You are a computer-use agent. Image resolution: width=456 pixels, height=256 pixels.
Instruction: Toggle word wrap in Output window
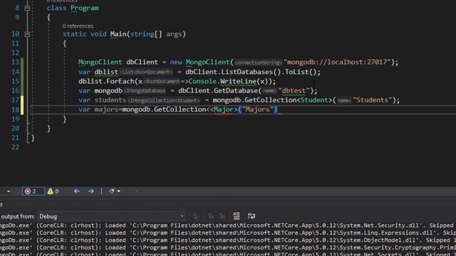252,216
